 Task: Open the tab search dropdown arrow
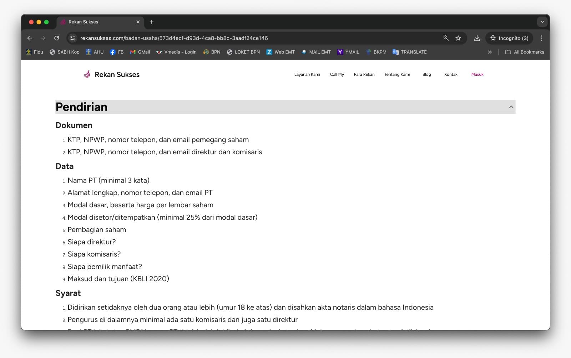[x=542, y=22]
